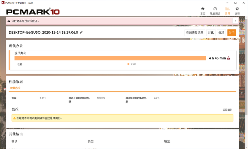
Task: Close the result with orange 关闭 button
Action: (x=231, y=33)
